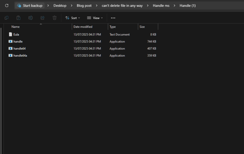Image resolution: width=244 pixels, height=154 pixels.
Task: Expand chevron after Desktop breadcrumb
Action: [71, 6]
